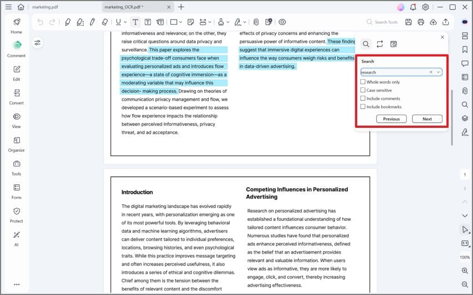The height and width of the screenshot is (295, 473).
Task: Select the highlighter tool
Action: pos(68,22)
